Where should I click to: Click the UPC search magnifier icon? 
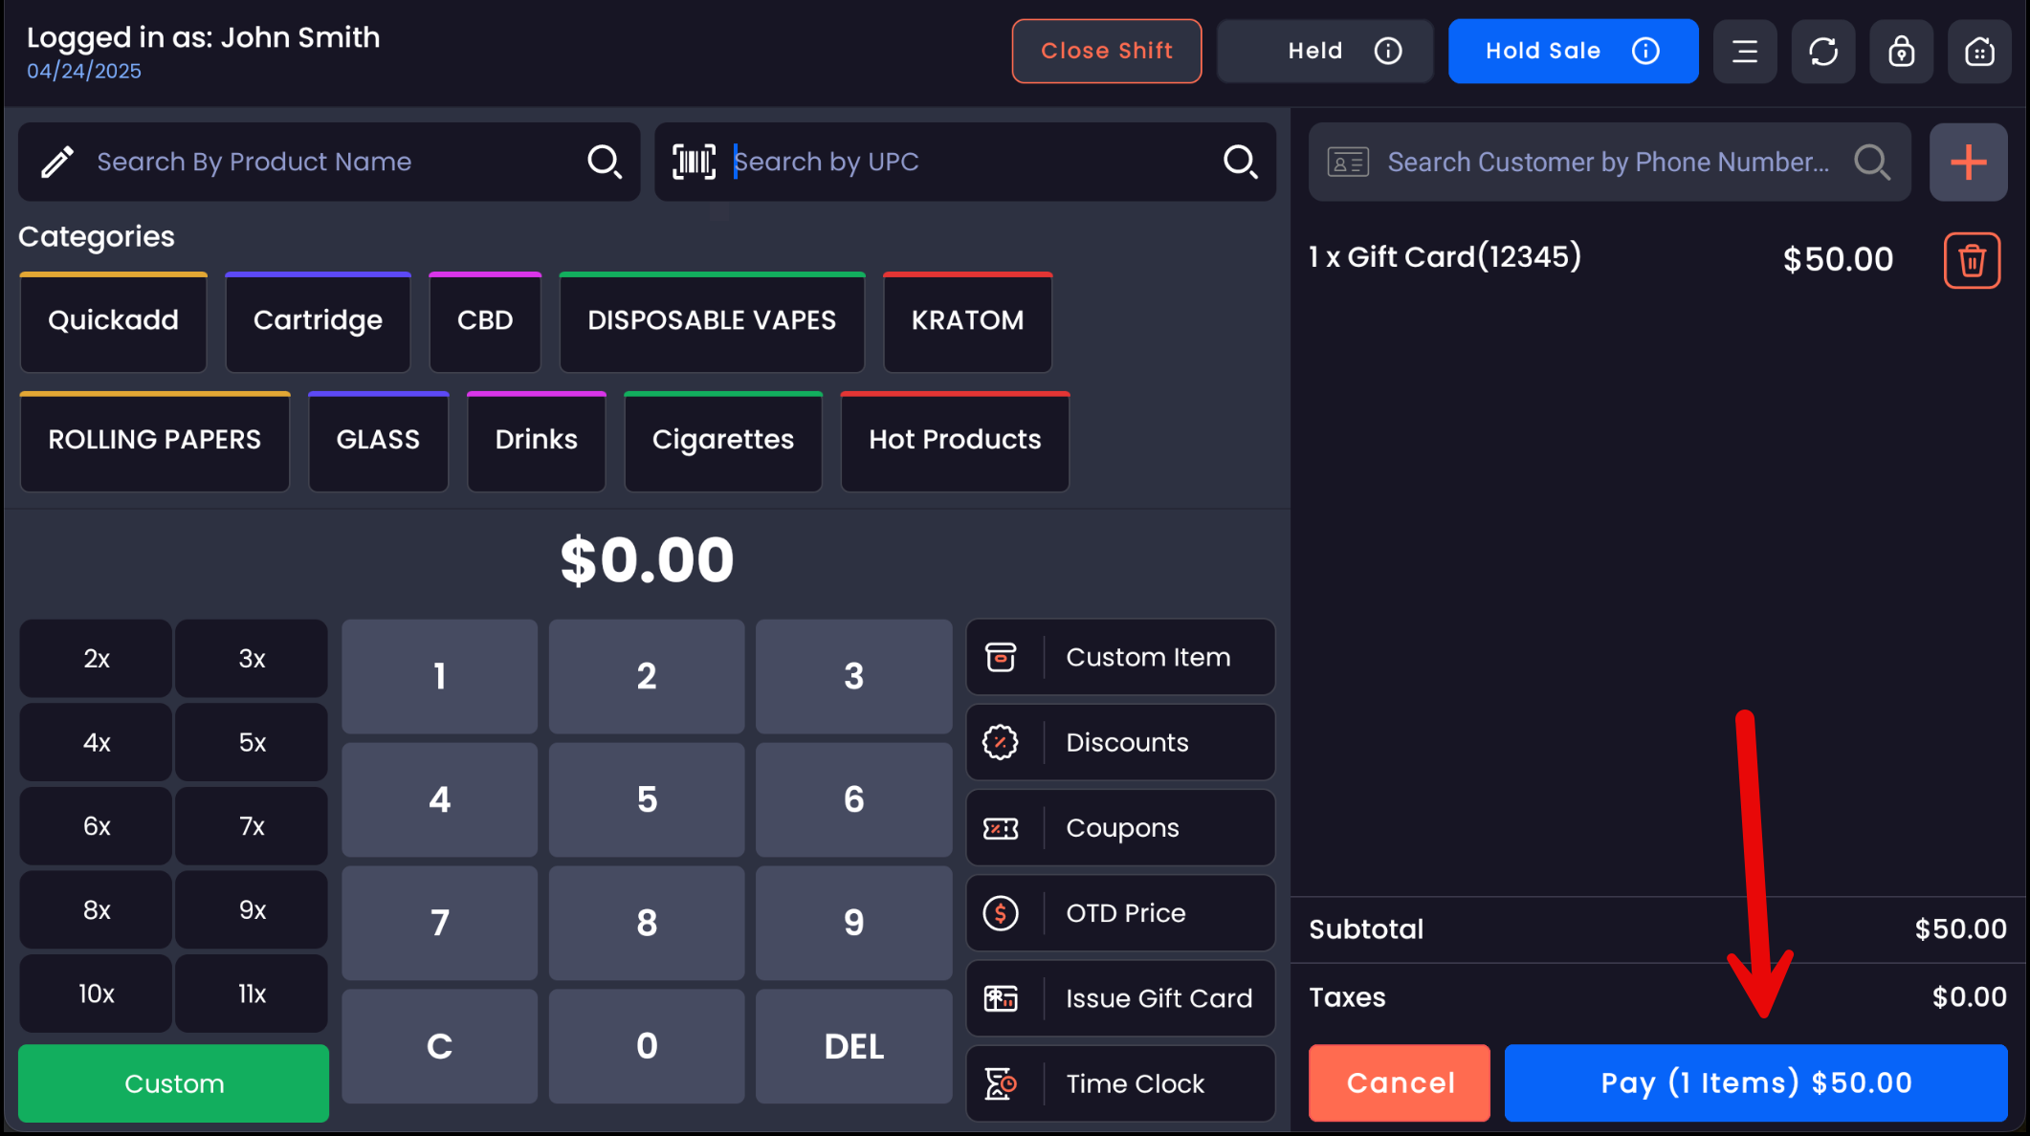[x=1240, y=162]
